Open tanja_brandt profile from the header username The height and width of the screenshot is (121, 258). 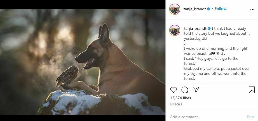[195, 9]
